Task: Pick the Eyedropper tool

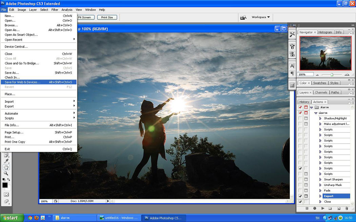Action: coord(6,161)
